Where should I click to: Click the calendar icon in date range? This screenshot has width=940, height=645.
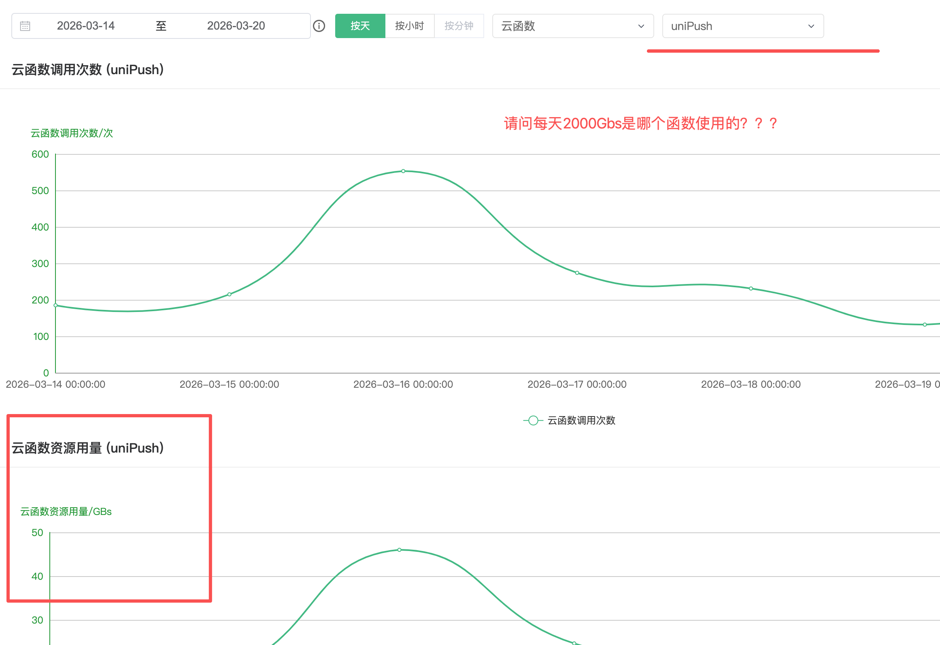coord(25,26)
